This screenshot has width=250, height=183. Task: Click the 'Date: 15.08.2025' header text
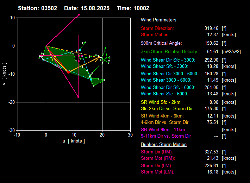click(87, 8)
